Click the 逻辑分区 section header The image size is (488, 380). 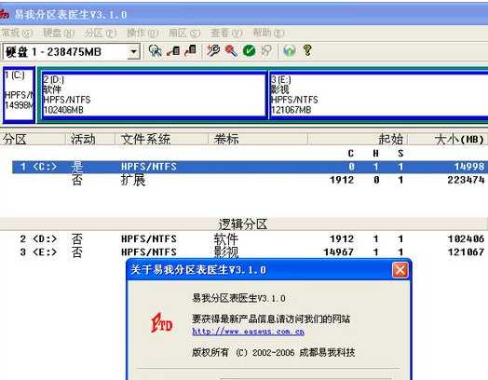tap(243, 224)
